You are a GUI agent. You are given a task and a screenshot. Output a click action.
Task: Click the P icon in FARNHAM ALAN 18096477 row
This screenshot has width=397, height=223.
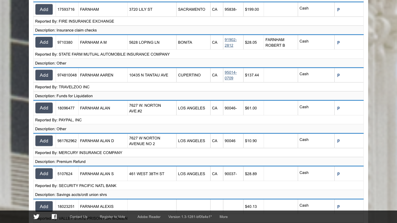click(x=338, y=108)
